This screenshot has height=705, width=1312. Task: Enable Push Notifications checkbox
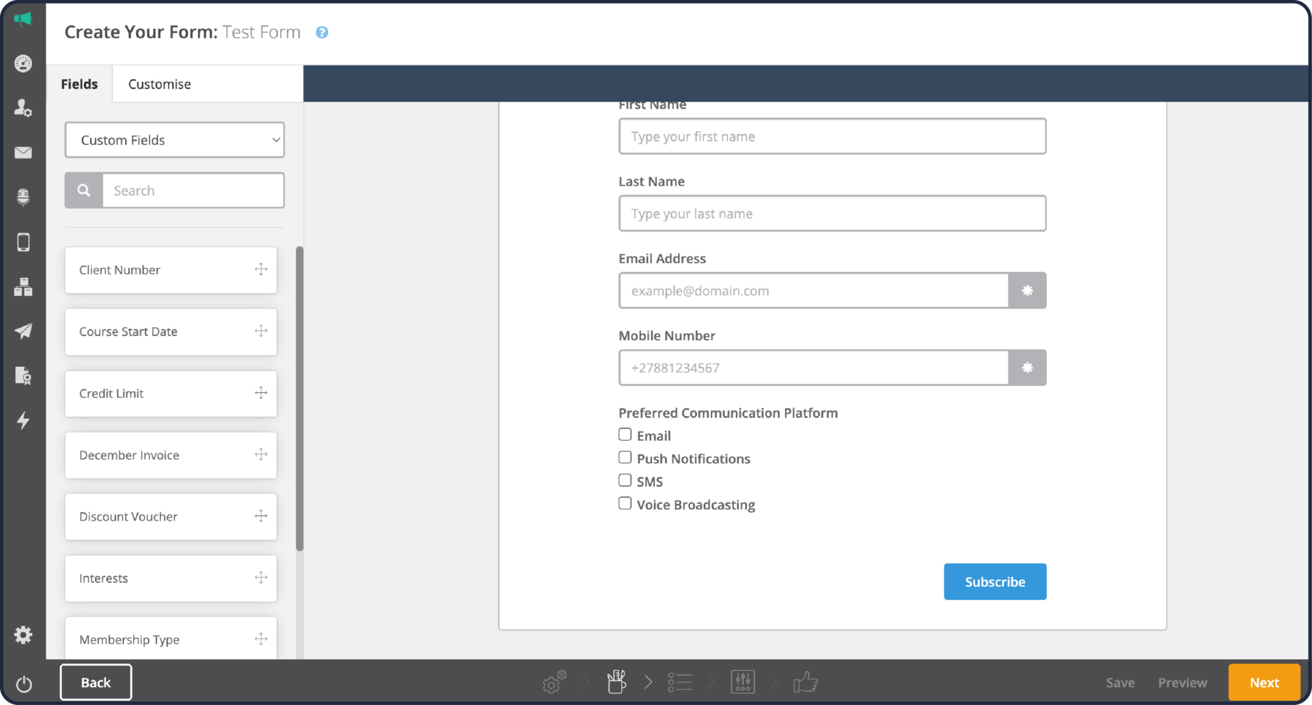point(624,457)
